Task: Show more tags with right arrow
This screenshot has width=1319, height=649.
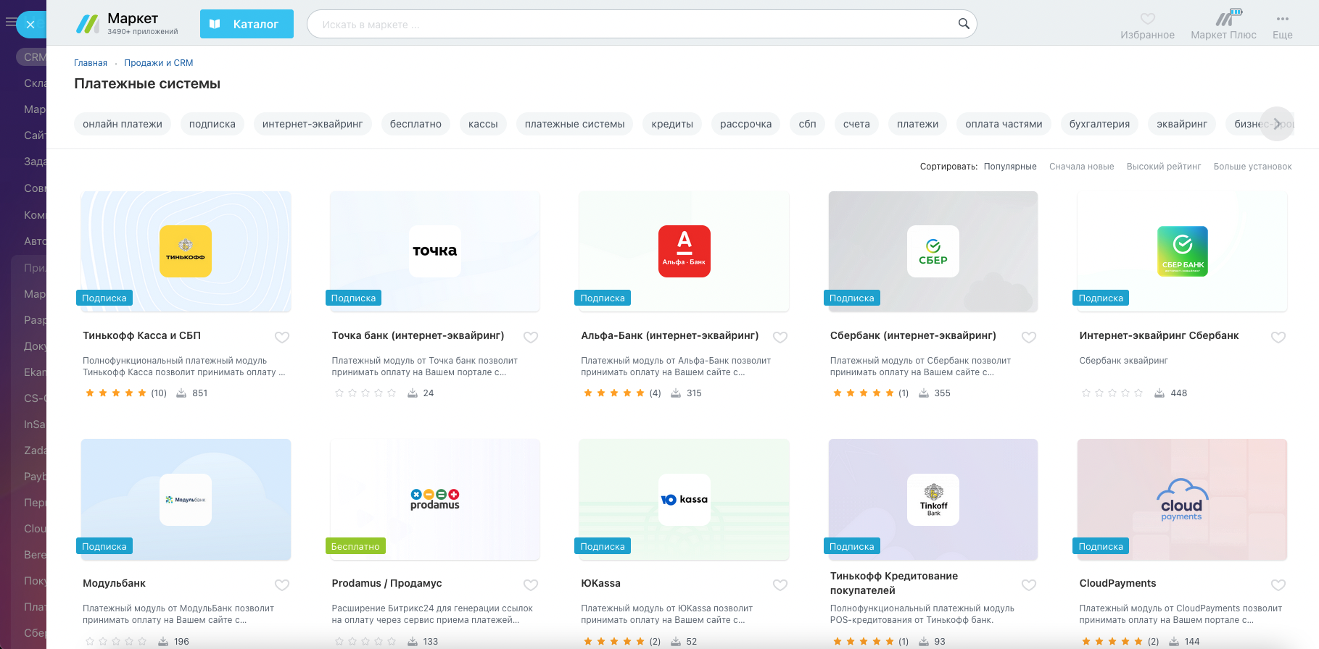Action: point(1277,124)
